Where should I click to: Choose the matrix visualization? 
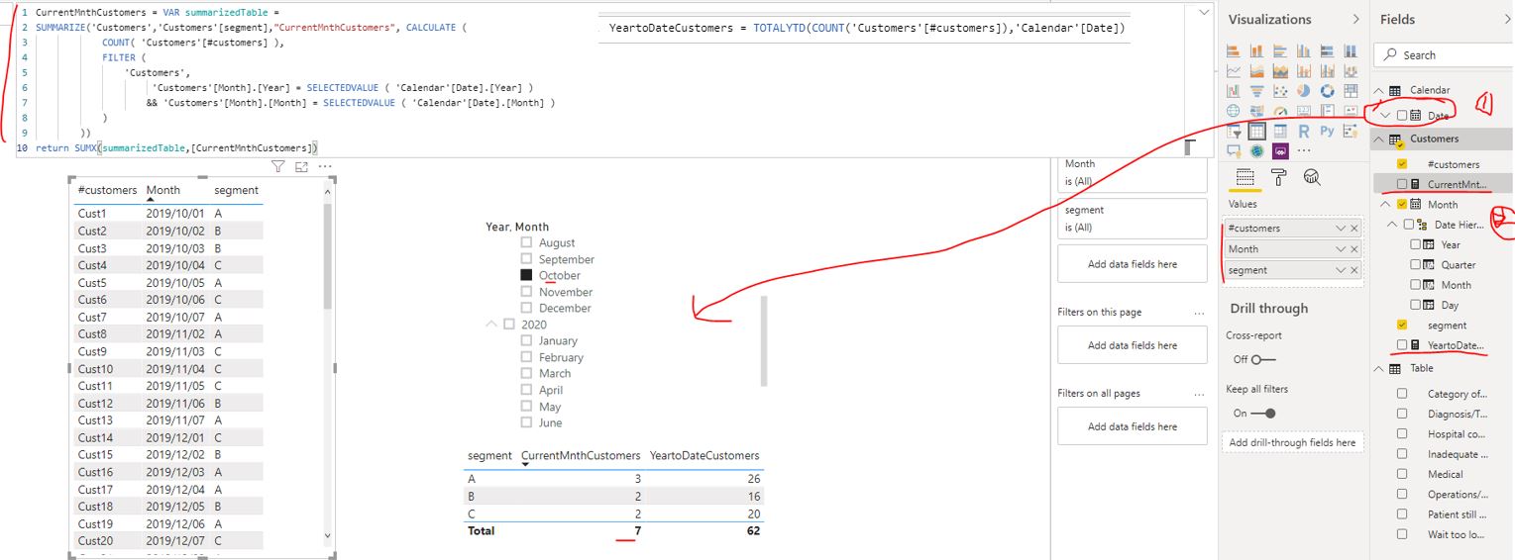click(x=1280, y=131)
